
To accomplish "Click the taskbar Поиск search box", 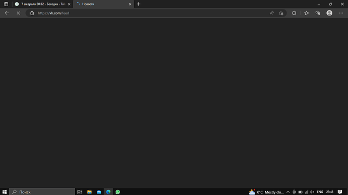I will [x=42, y=192].
